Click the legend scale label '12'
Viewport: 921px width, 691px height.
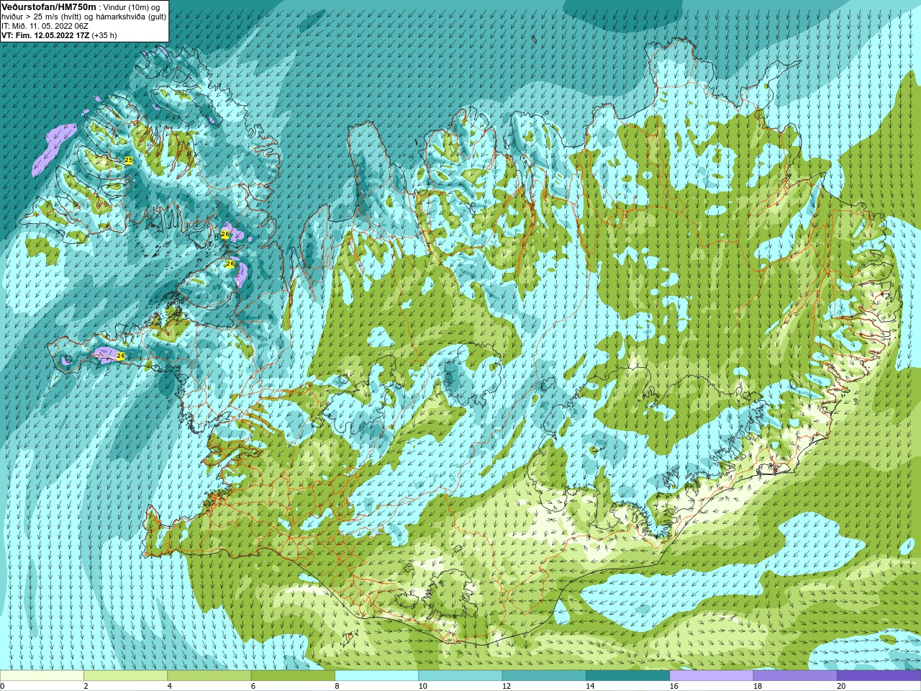click(x=507, y=686)
